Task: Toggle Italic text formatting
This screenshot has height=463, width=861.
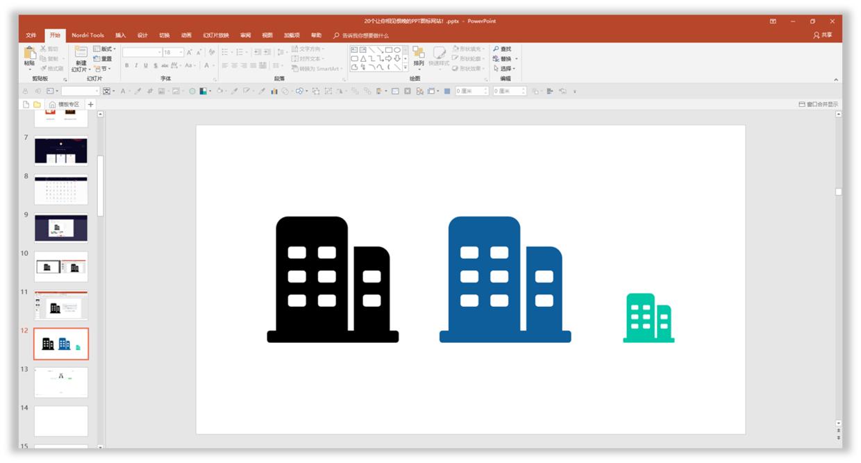Action: [136, 65]
